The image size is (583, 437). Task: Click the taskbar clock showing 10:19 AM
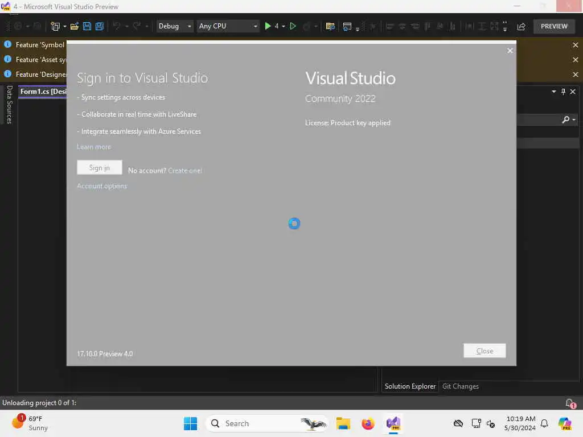tap(520, 423)
